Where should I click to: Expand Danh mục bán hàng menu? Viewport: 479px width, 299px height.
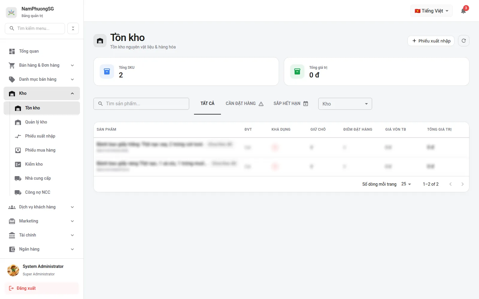(x=42, y=79)
